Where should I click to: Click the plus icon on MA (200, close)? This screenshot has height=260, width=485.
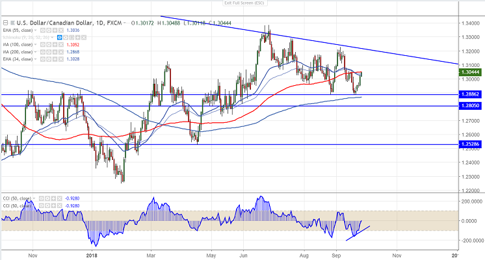[55, 52]
